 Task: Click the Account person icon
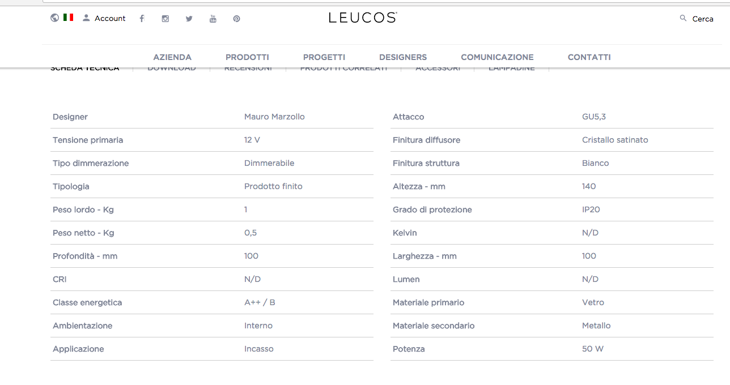pos(86,18)
